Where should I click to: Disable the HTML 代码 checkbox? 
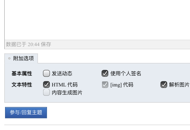pyautogui.click(x=46, y=84)
